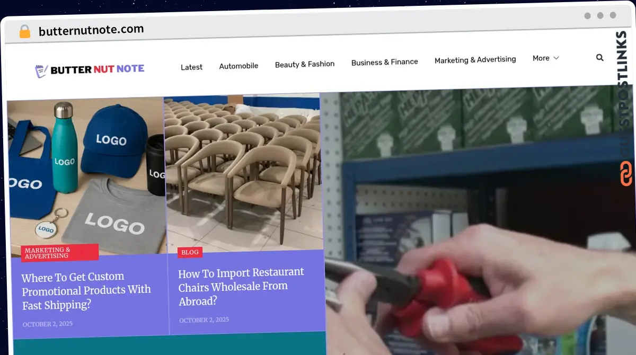Viewport: 636px width, 355px height.
Task: Open the Automobile category
Action: 238,66
